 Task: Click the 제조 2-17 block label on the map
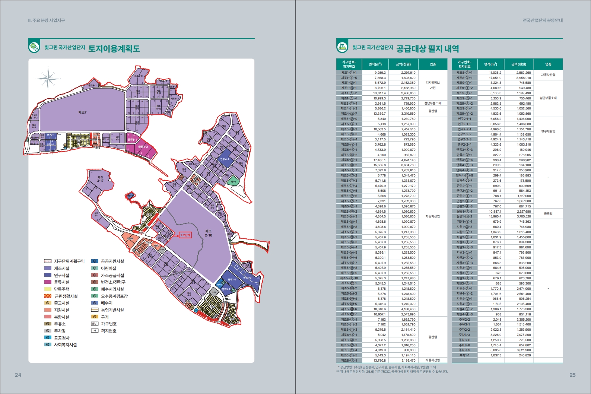101,179
